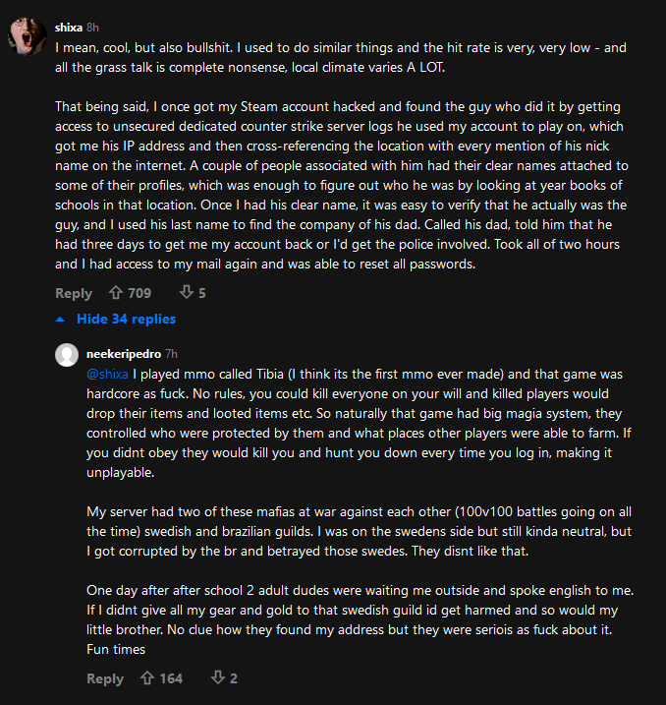Reply to shixa's comment

pyautogui.click(x=74, y=293)
